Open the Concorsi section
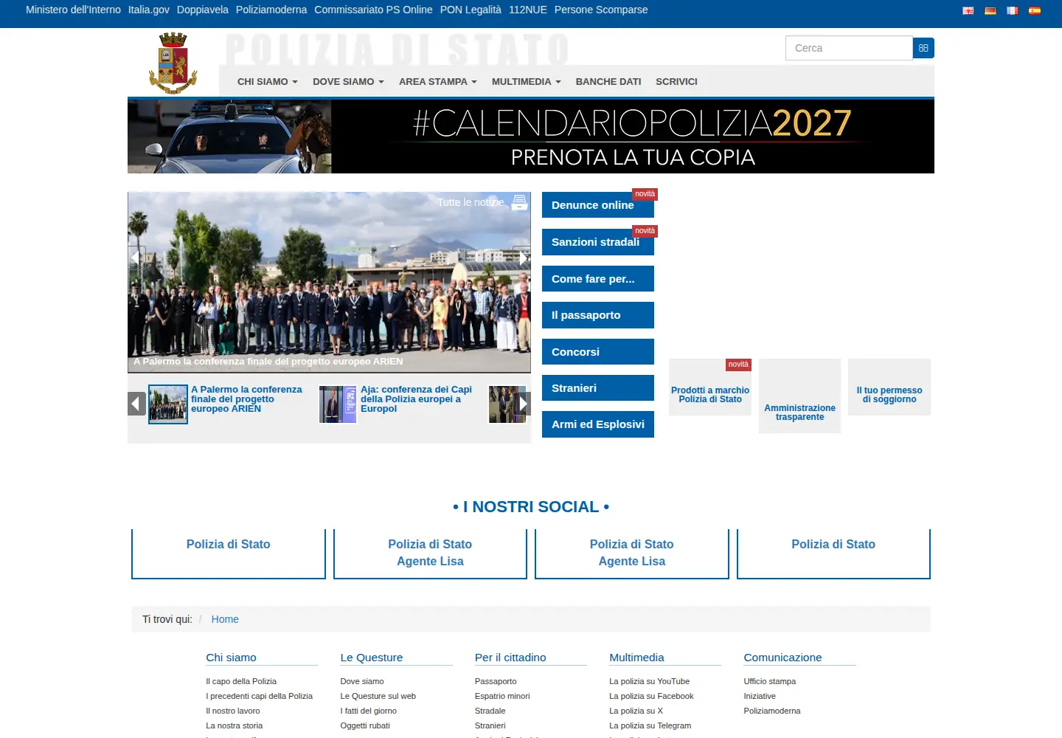 [598, 352]
